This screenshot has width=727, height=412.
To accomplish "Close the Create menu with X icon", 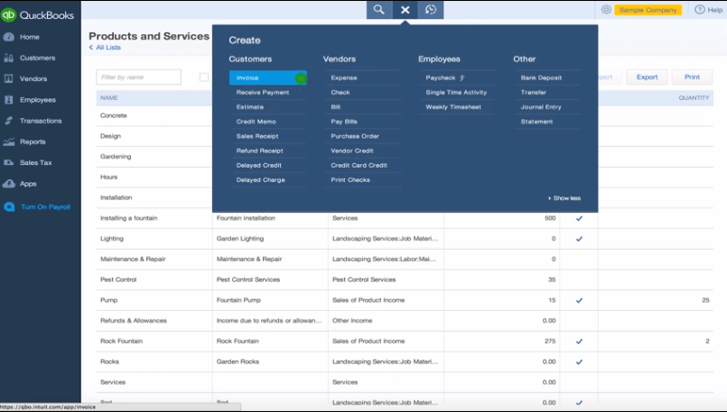I will pyautogui.click(x=405, y=10).
